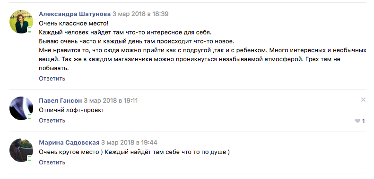Open comment timestamp 3 мар 2018 в 19:11
This screenshot has height=179, width=374.
111,100
